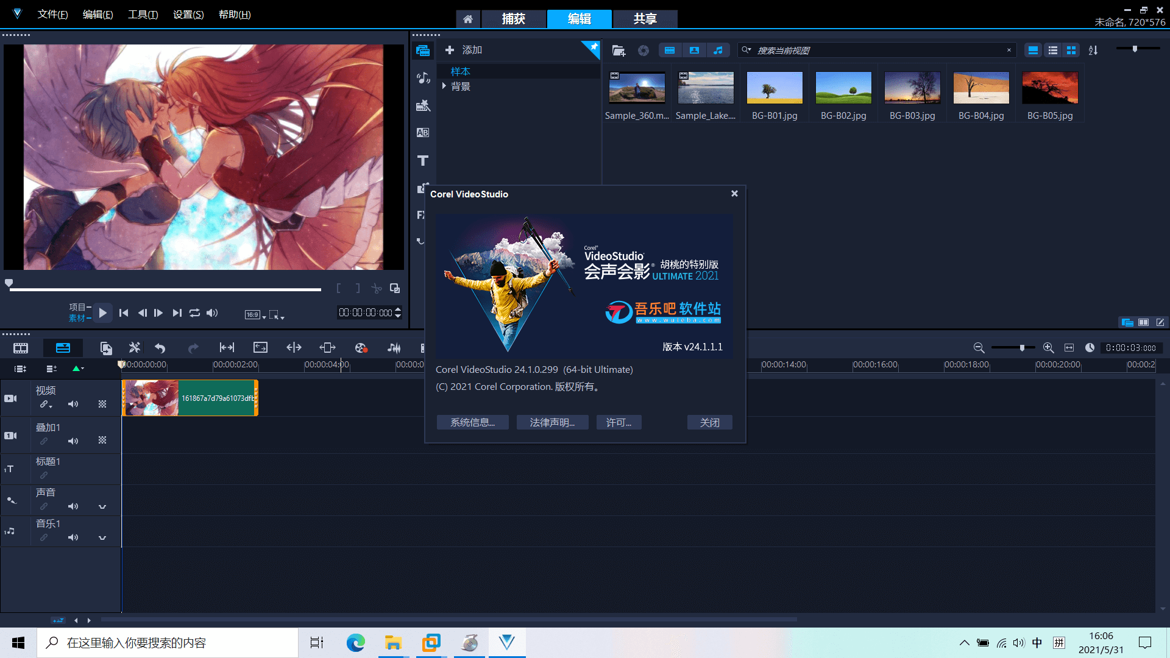Open the Media library panel icon
Viewport: 1170px width, 658px height.
tap(423, 51)
